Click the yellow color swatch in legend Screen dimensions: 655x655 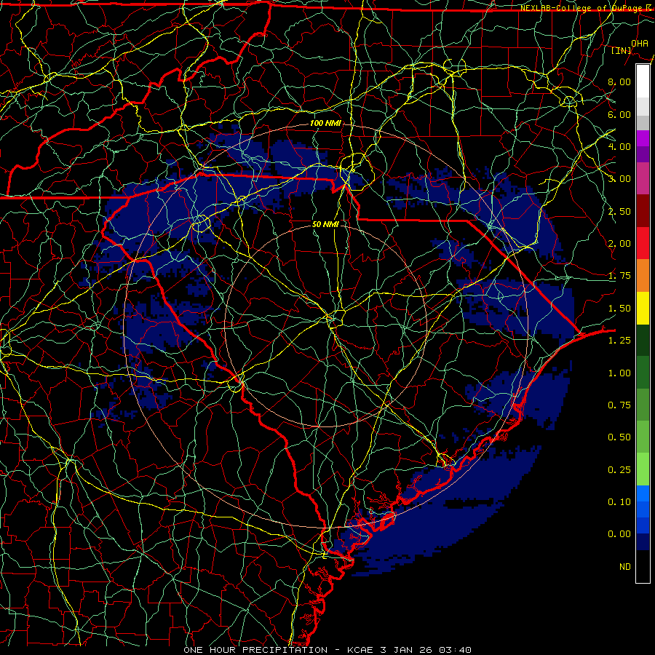[643, 308]
